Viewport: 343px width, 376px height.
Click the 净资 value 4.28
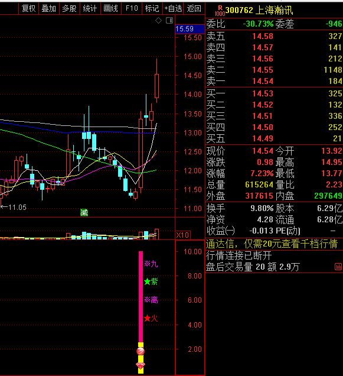pos(265,220)
